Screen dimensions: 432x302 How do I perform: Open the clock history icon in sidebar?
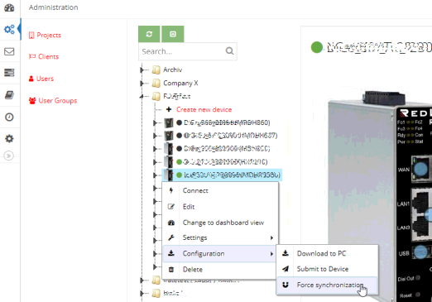tap(9, 117)
